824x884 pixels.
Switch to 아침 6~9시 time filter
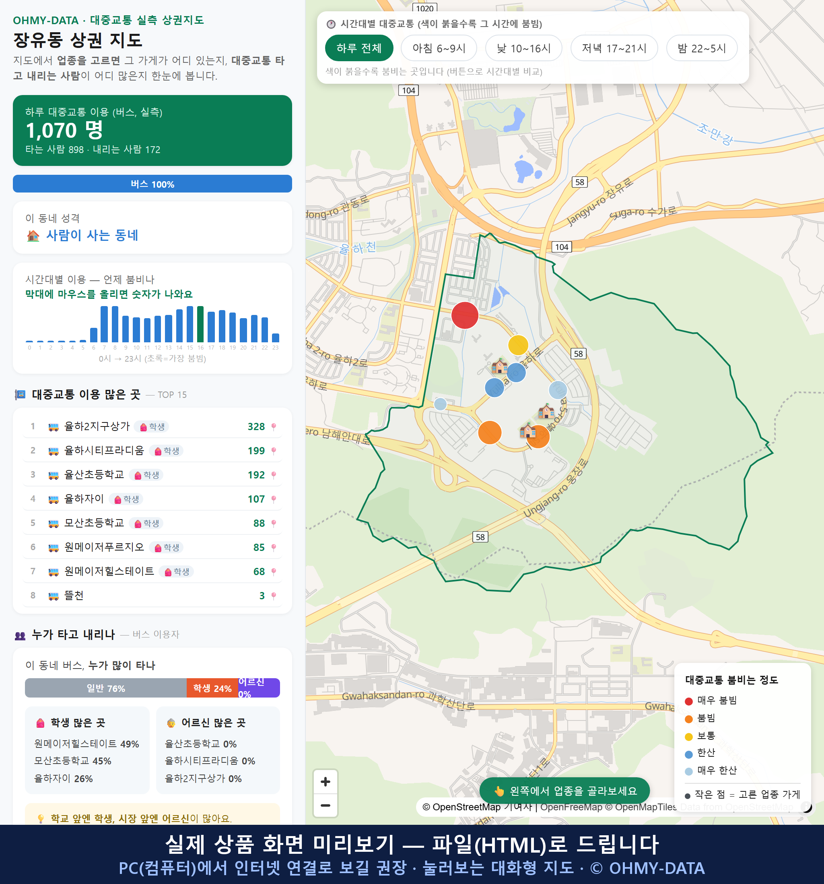[439, 48]
